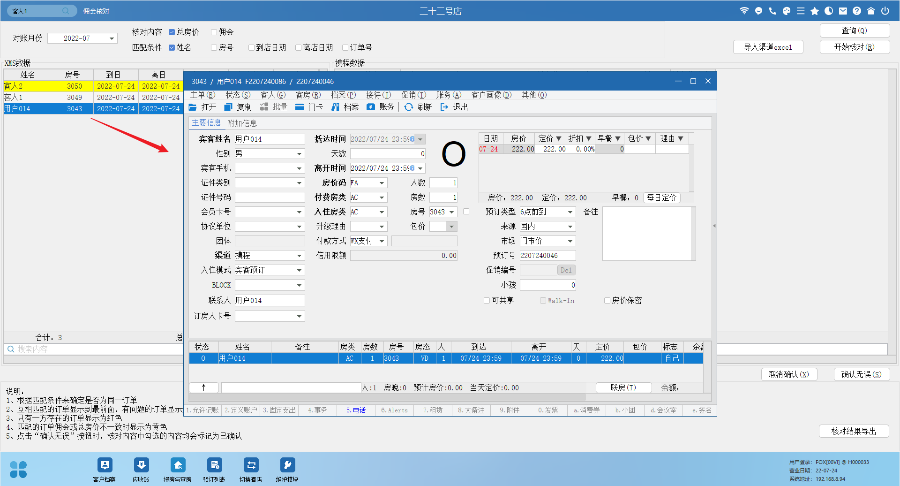Click the phone handset icon
Screen dimensions: 900x486
coord(772,11)
